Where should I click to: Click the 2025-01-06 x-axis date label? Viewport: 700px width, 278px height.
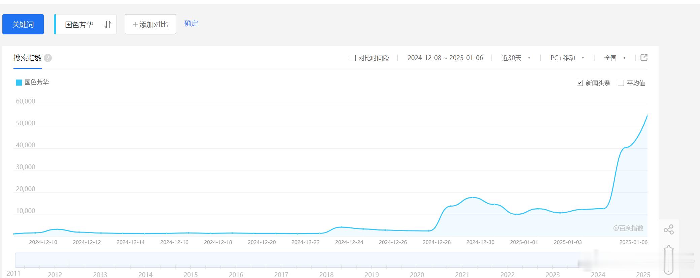tap(633, 242)
